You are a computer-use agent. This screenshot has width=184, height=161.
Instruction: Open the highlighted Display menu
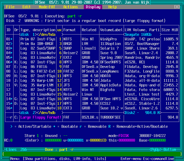tap(93, 7)
